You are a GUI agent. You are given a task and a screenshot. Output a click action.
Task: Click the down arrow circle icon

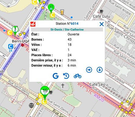click(100, 70)
